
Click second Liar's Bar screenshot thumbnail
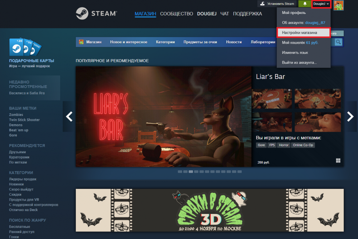pyautogui.click(x=318, y=99)
